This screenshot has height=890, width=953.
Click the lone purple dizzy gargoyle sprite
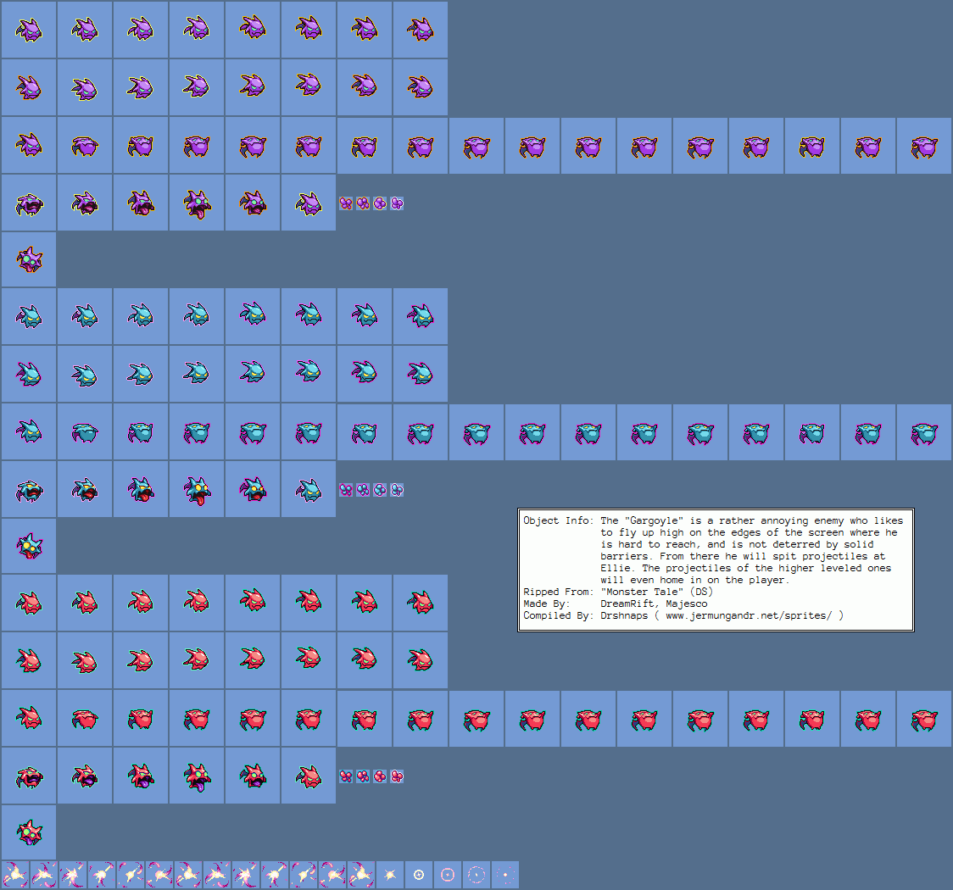(29, 259)
